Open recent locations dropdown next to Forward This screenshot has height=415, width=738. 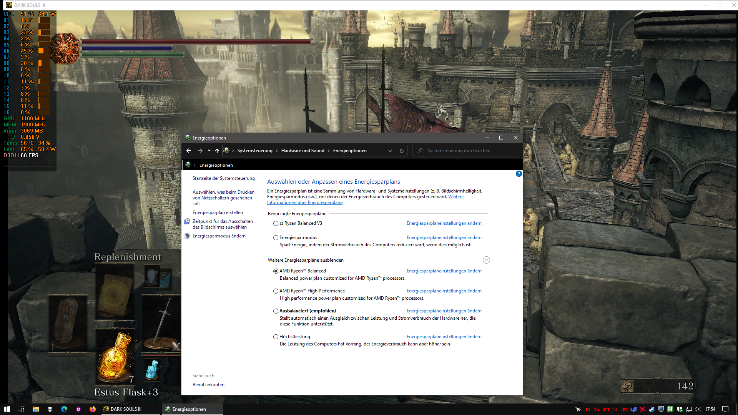(x=209, y=151)
